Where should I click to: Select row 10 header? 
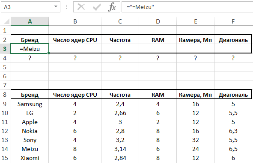[x=5, y=113]
